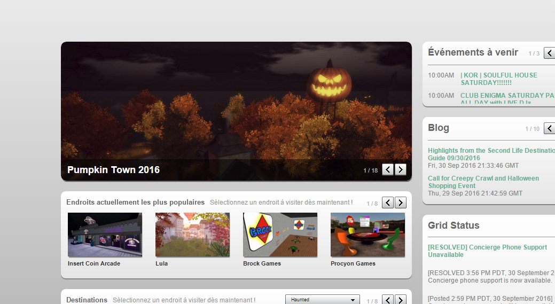Open the Haunted destinations category dropdown
The height and width of the screenshot is (304, 555).
tap(323, 299)
